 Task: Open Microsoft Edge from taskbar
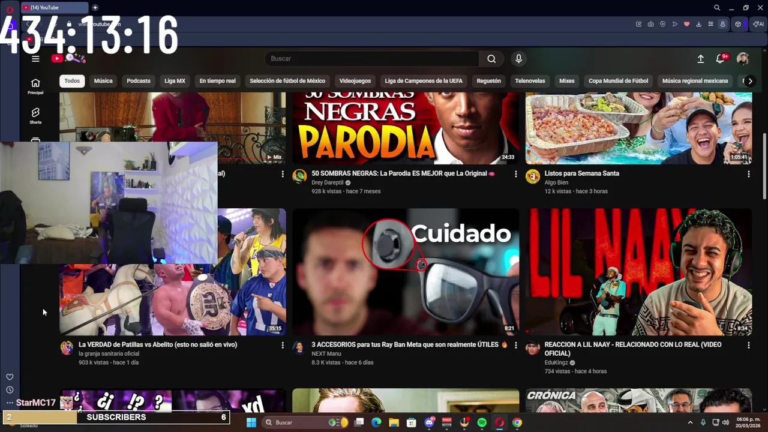pos(376,422)
